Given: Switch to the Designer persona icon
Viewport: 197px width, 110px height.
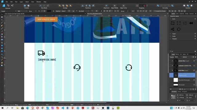Looking at the screenshot, I should tap(4, 5).
